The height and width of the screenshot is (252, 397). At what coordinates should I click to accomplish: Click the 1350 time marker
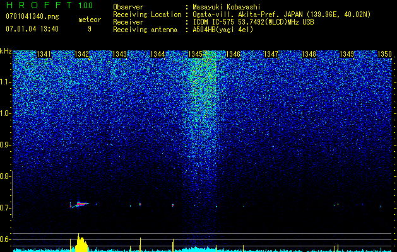click(384, 54)
